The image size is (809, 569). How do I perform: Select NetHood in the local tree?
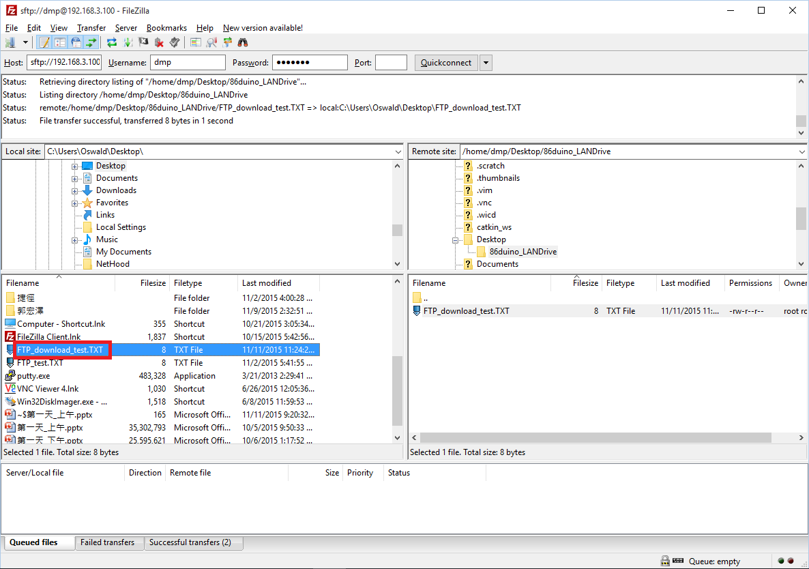(113, 264)
